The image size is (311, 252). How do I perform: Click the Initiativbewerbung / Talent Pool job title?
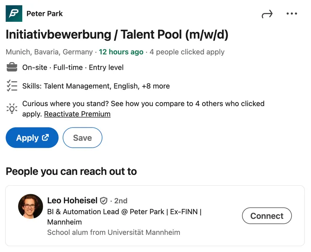(117, 34)
